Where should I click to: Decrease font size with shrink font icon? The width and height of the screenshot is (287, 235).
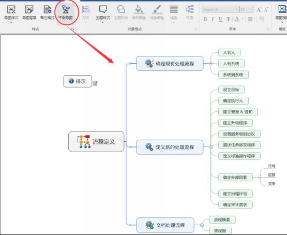click(x=266, y=9)
